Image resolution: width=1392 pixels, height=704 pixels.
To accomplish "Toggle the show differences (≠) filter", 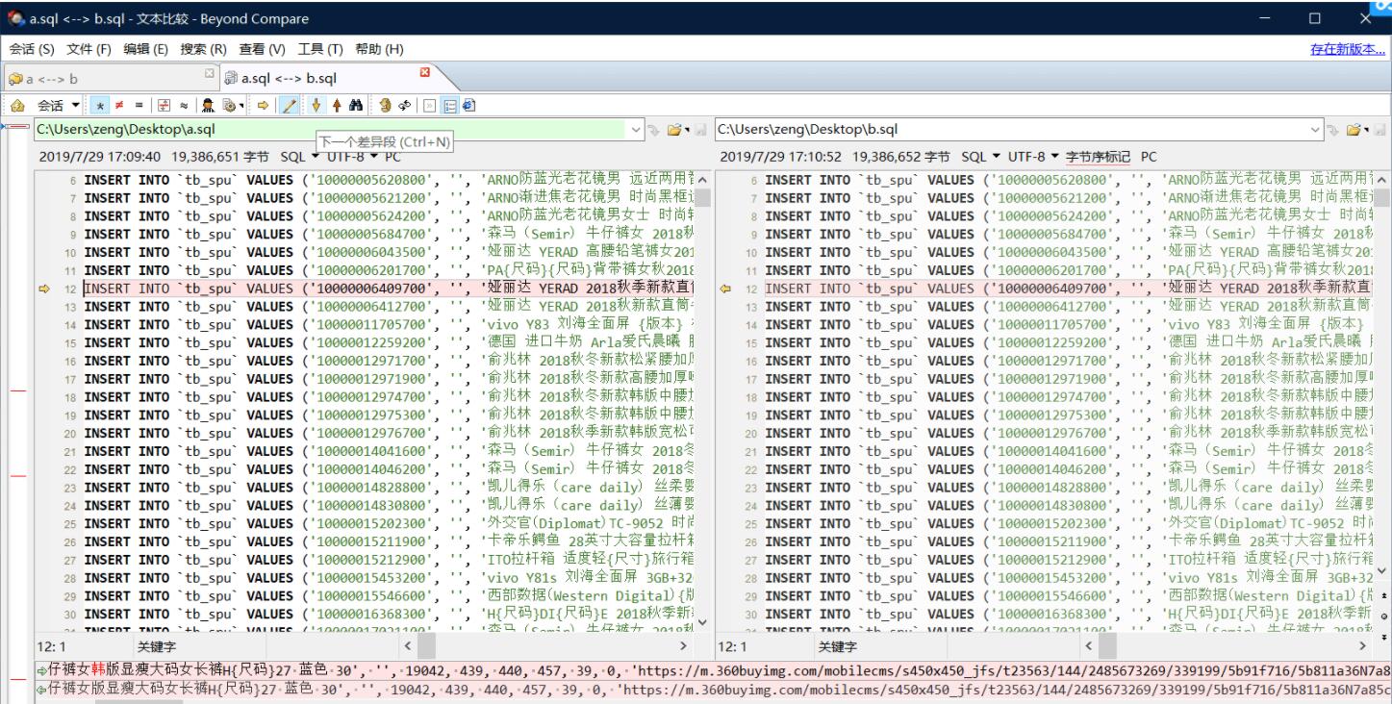I will 118,105.
